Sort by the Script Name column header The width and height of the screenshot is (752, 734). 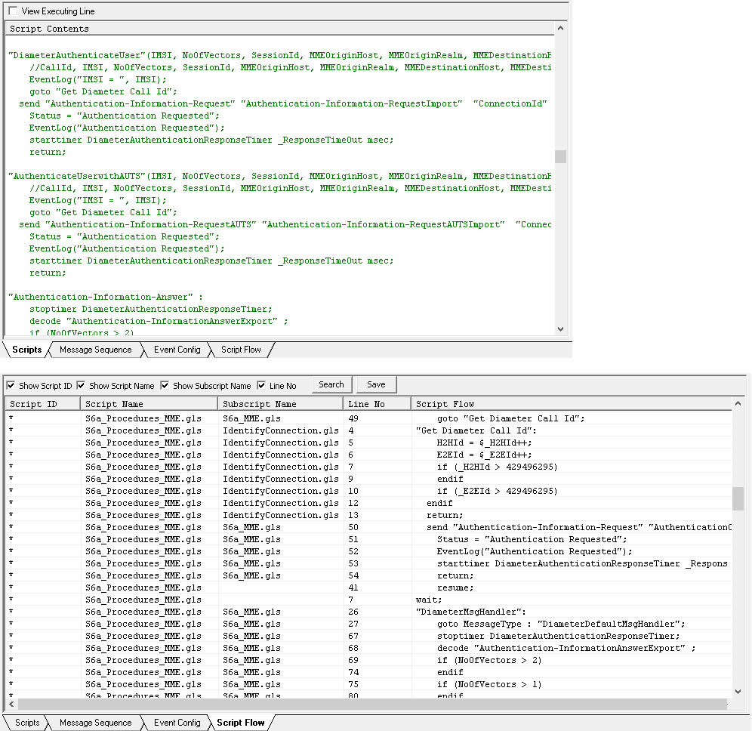(147, 403)
